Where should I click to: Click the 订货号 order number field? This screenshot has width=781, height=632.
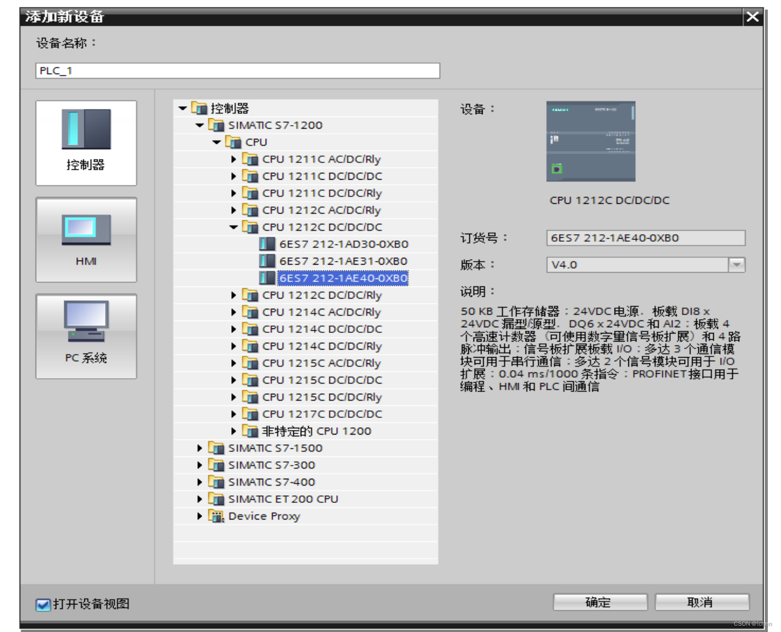[x=646, y=238]
